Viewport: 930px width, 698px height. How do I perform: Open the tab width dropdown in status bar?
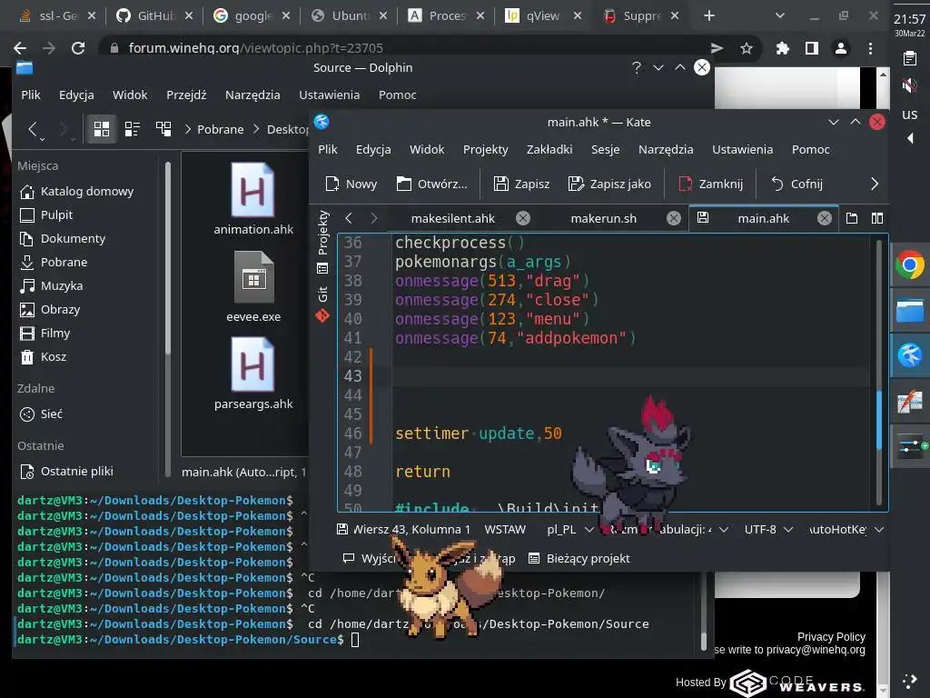coord(669,530)
